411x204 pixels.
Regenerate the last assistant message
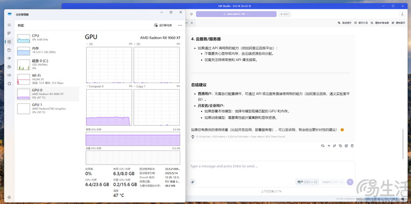coord(323,145)
